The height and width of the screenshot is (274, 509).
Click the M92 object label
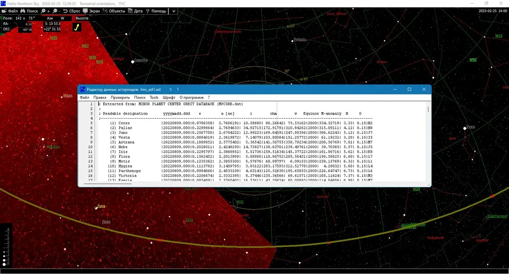point(473,60)
